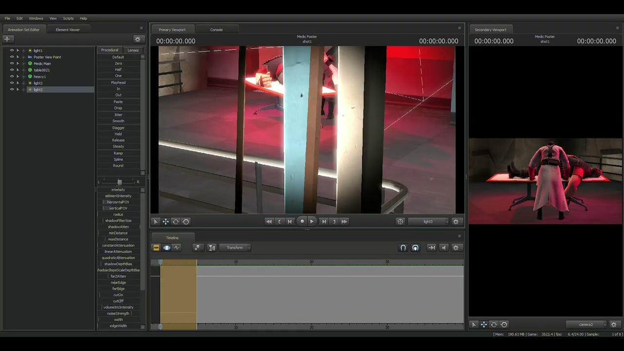Viewport: 624px width, 351px height.
Task: Click the time selection falloff icon
Action: 212,248
